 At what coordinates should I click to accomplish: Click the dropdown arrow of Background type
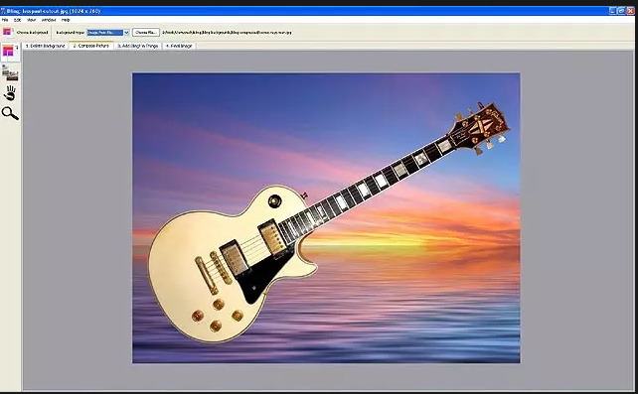[x=126, y=32]
